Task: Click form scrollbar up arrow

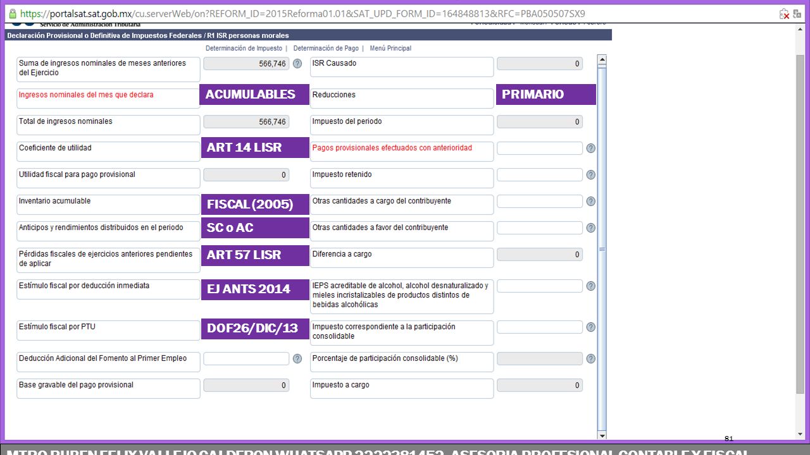Action: [x=602, y=61]
